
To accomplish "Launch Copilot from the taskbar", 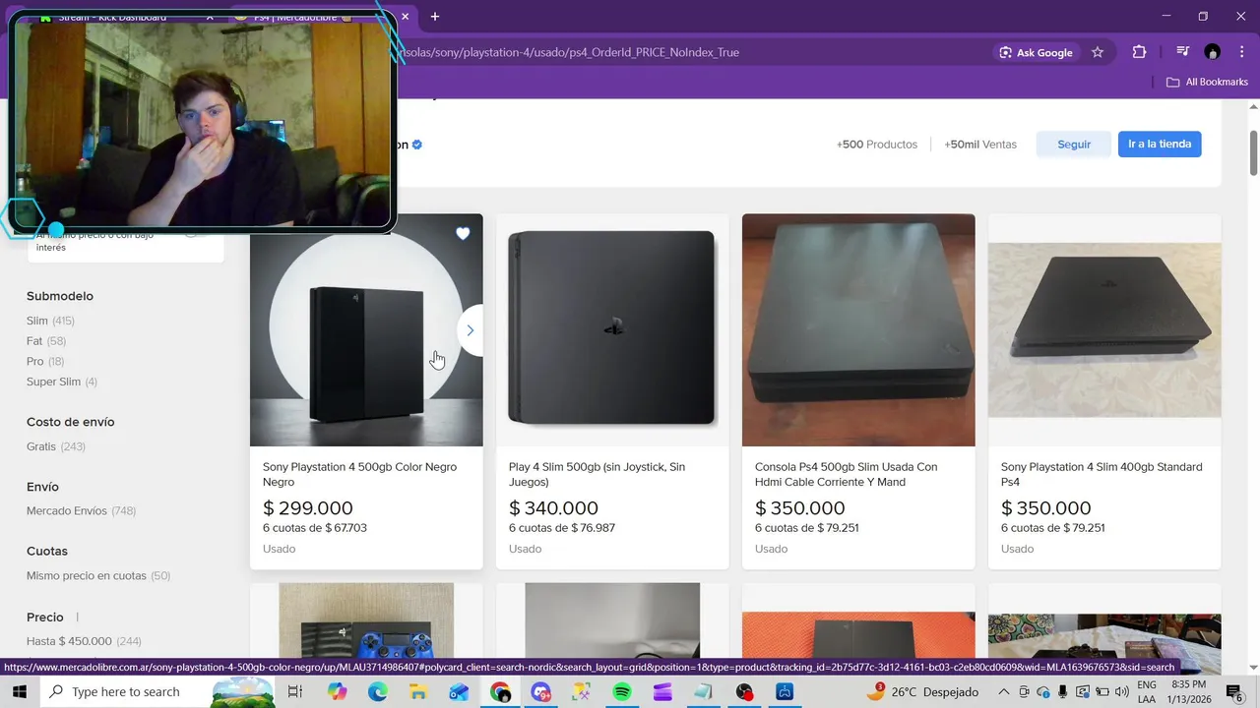I will point(338,692).
